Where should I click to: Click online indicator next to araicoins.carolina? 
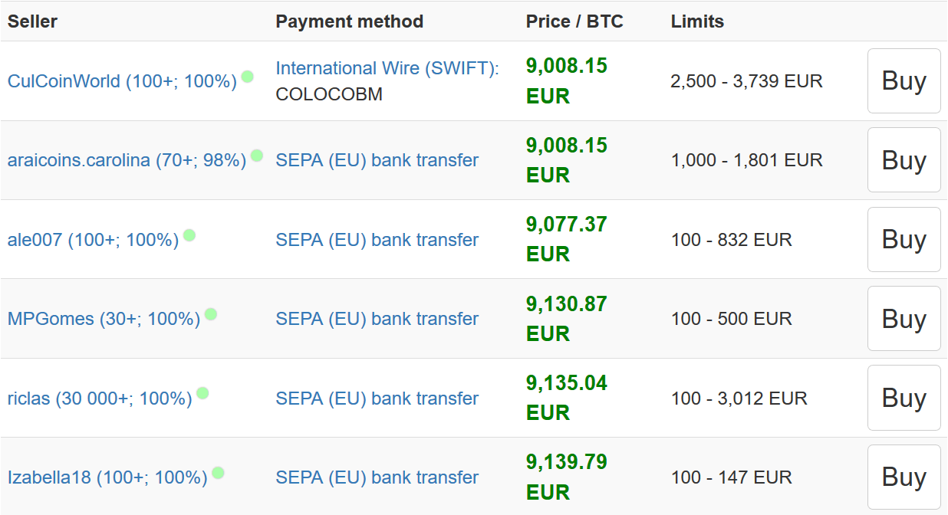(x=257, y=156)
